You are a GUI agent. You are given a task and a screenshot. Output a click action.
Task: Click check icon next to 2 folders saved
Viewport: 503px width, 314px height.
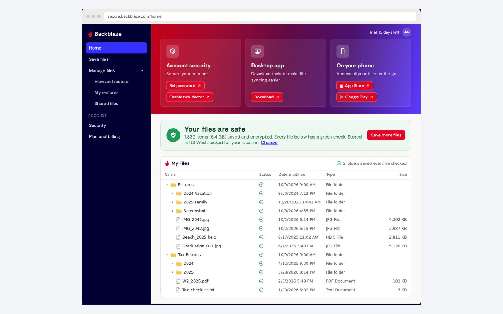(339, 163)
